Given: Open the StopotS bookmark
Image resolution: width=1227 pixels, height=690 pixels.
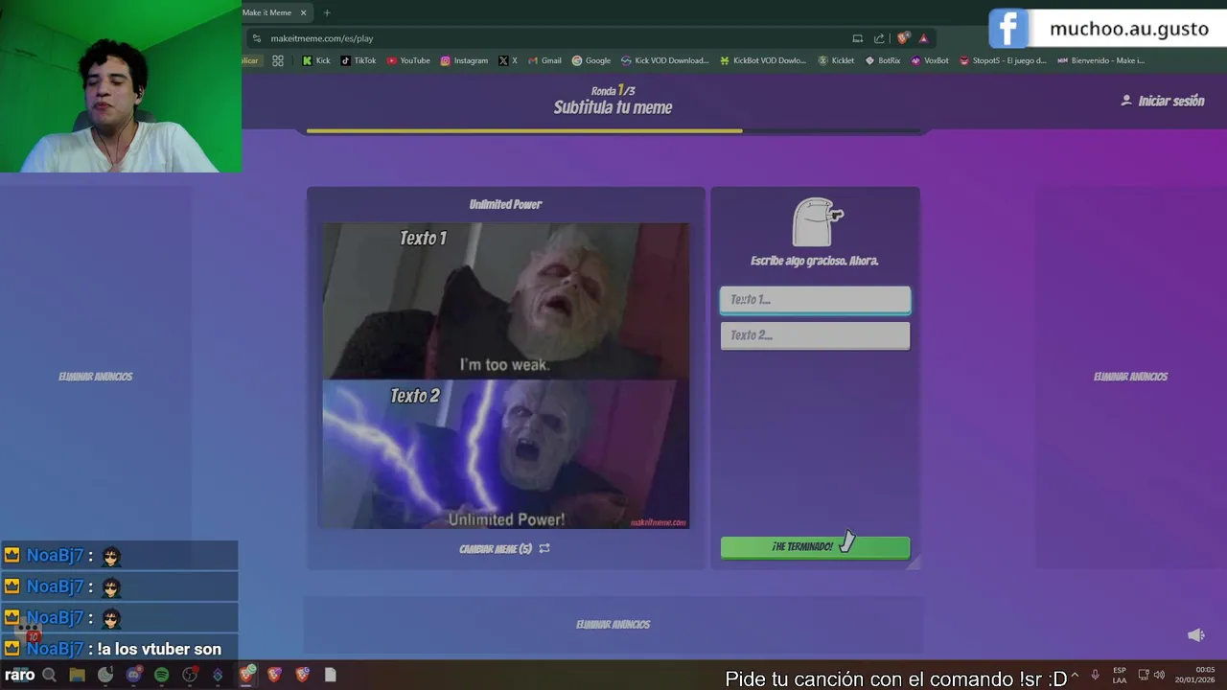Looking at the screenshot, I should [x=1003, y=60].
